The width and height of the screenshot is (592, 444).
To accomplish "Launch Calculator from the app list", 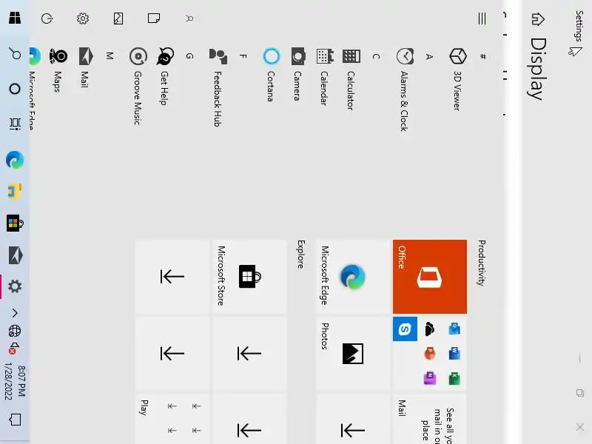I will 351,79.
